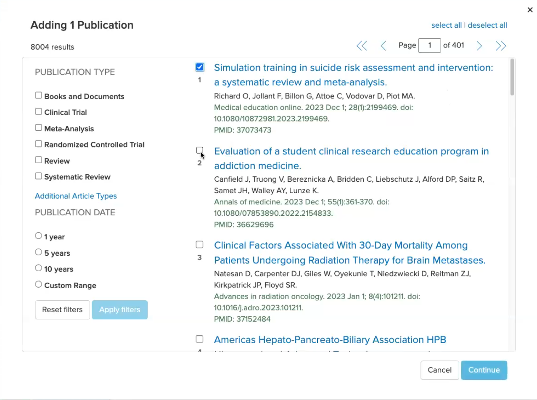Expand Additional Article Types
Image resolution: width=537 pixels, height=400 pixels.
tap(76, 196)
